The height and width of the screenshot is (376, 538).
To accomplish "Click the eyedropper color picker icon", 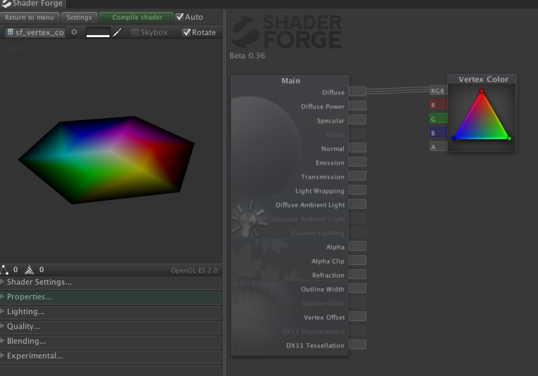I will point(117,32).
